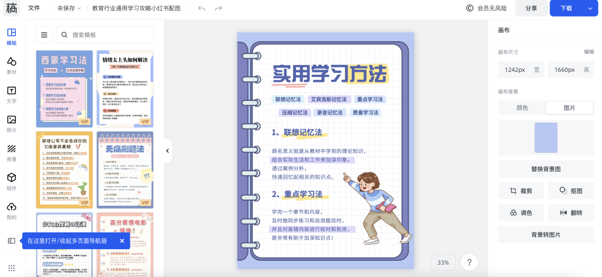This screenshot has height=277, width=602.
Task: Open the apps grid icon
Action: coord(12,268)
